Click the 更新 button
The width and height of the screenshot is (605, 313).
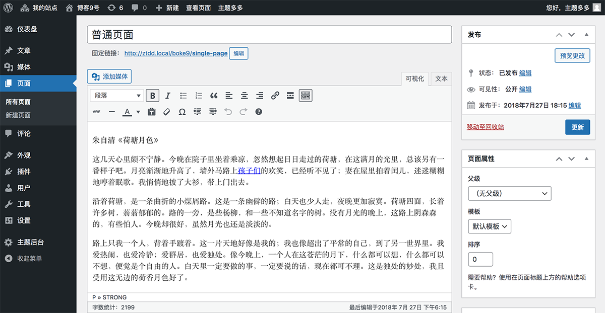(577, 127)
